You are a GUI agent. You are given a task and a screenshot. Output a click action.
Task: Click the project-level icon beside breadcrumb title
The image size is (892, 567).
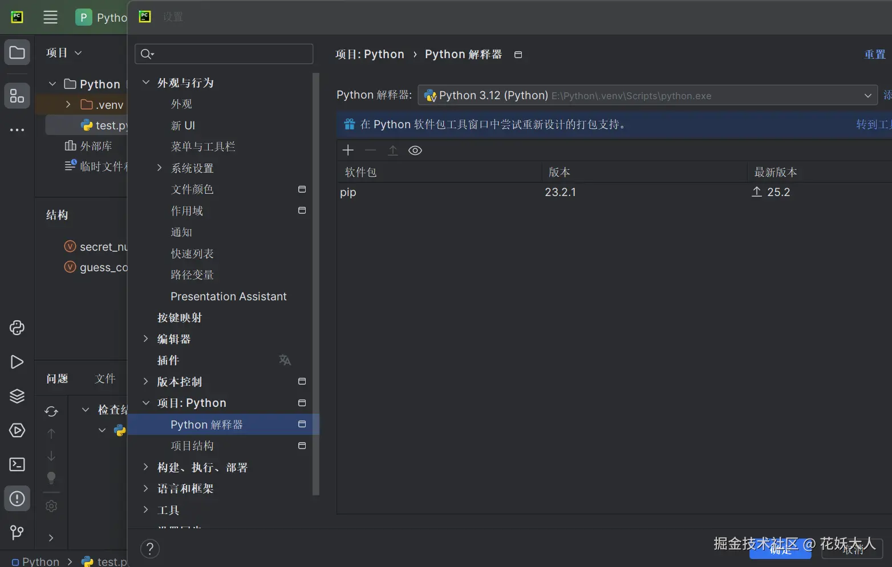point(518,55)
